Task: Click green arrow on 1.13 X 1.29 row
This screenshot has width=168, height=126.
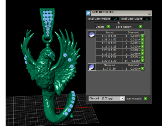Action: [x=142, y=43]
